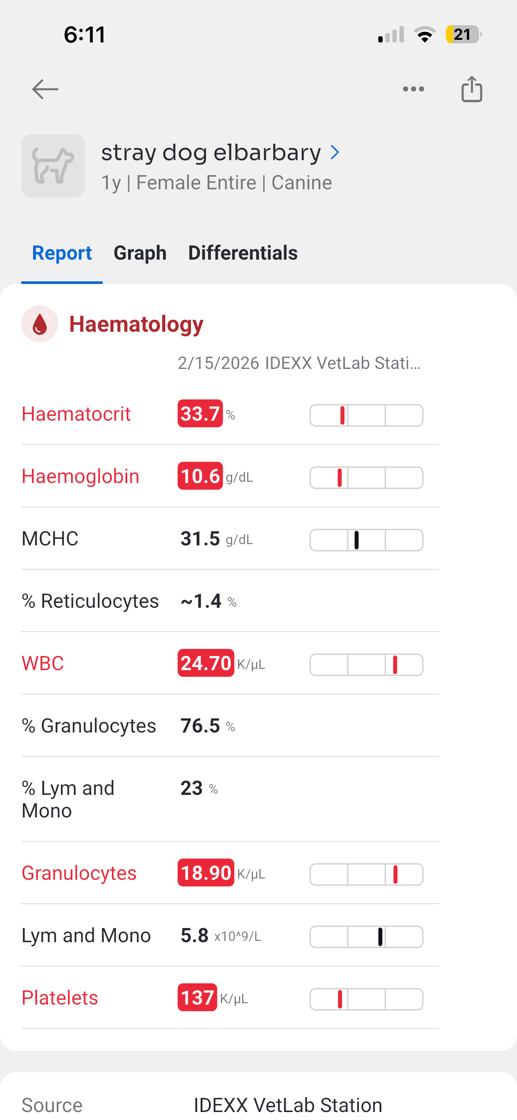Viewport: 517px width, 1120px height.
Task: Tap the WBC 24.70 result value
Action: (x=205, y=664)
